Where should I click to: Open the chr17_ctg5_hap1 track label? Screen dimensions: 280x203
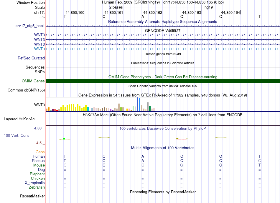(30, 26)
